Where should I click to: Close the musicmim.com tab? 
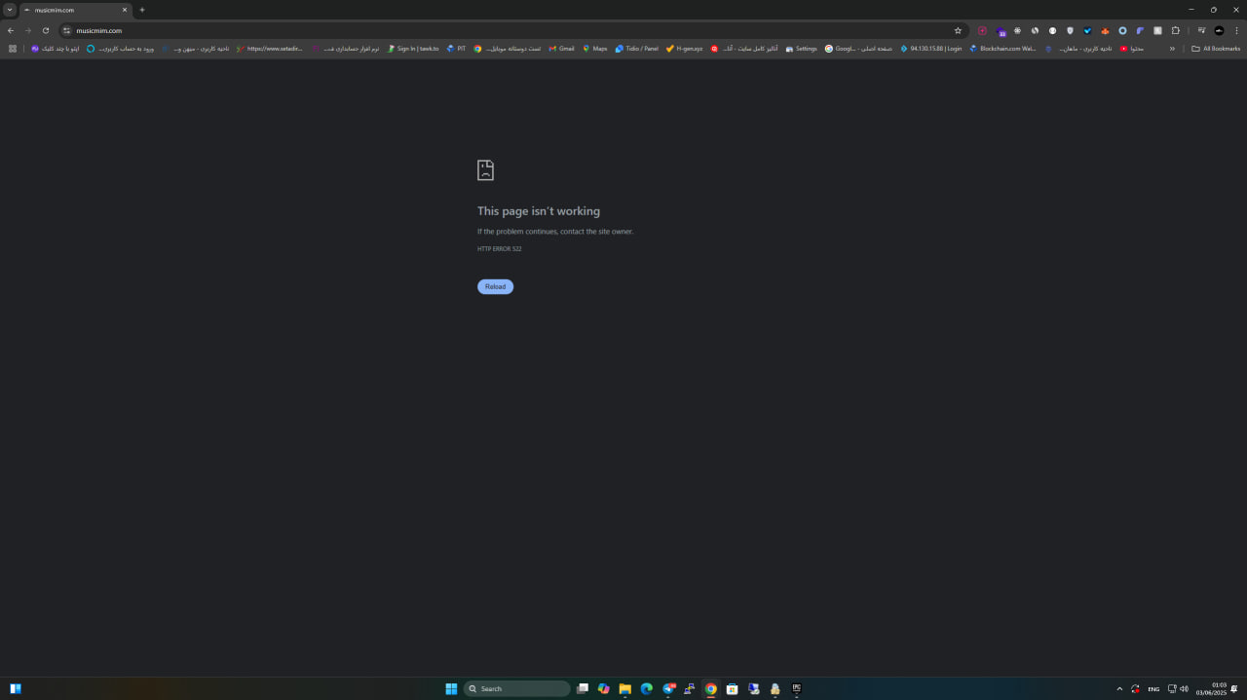pos(125,10)
